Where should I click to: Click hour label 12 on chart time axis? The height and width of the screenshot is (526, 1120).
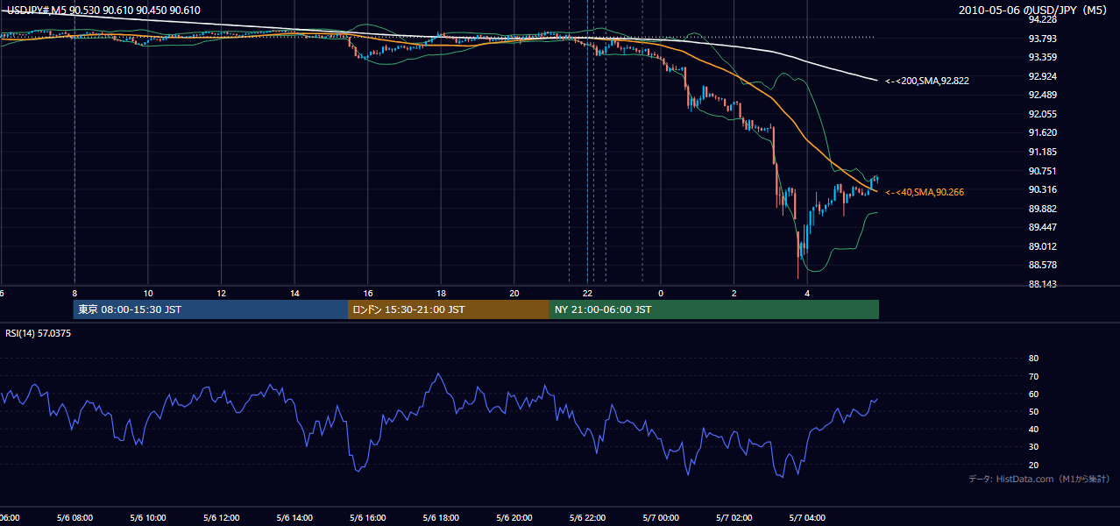(x=222, y=294)
